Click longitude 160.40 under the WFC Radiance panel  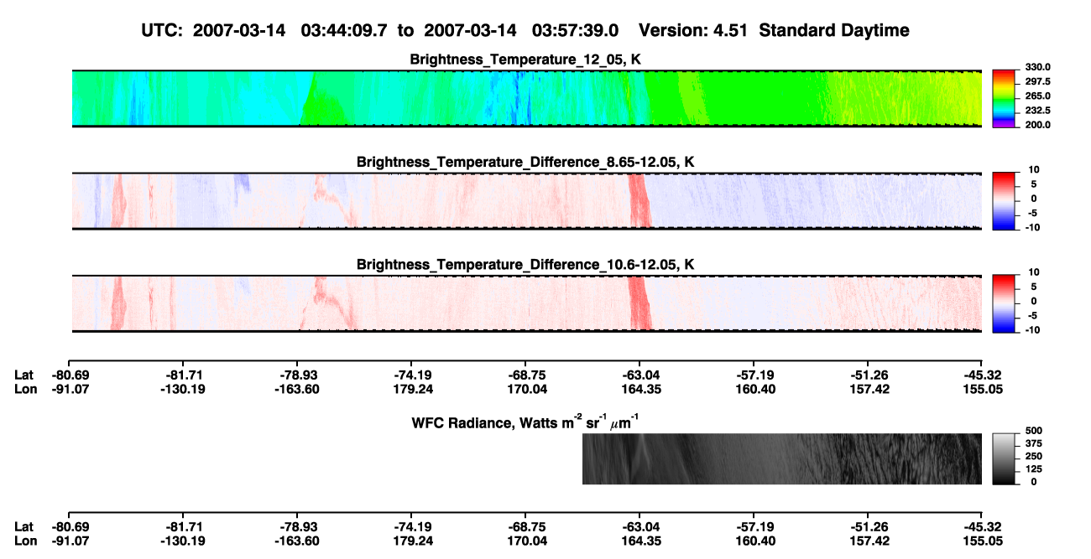click(x=754, y=541)
